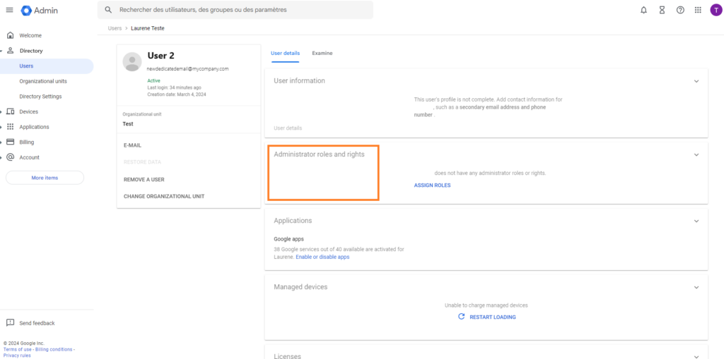Viewport: 724px width, 359px height.
Task: Open Billing conditions link
Action: pyautogui.click(x=52, y=349)
